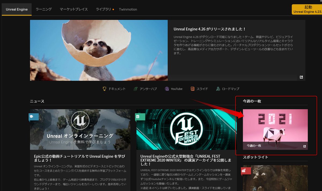This screenshot has height=191, width=322.
Task: Click the external link icon on 今週の一枚
Action: coord(305,146)
